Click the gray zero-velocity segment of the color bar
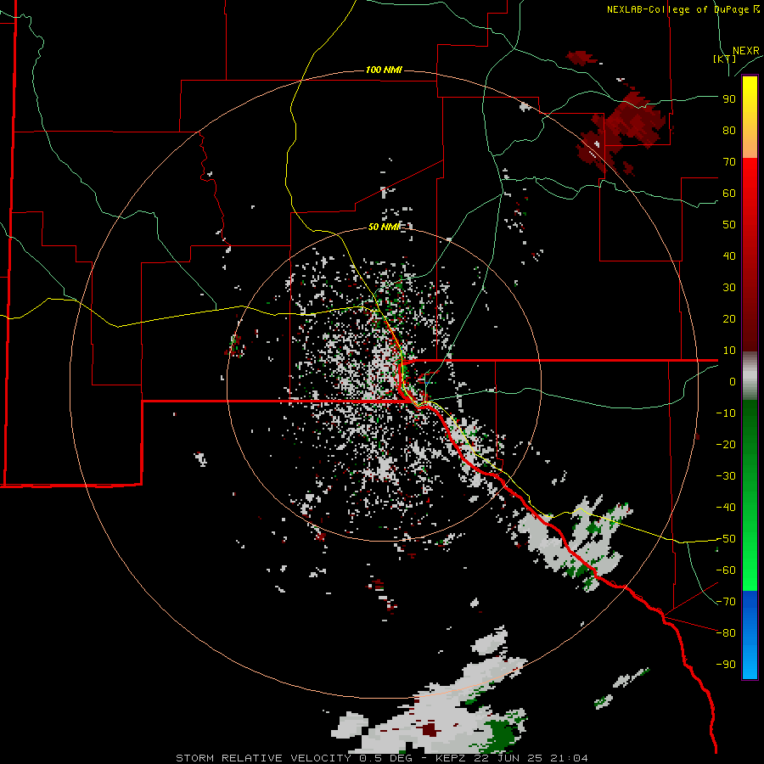 (x=750, y=375)
